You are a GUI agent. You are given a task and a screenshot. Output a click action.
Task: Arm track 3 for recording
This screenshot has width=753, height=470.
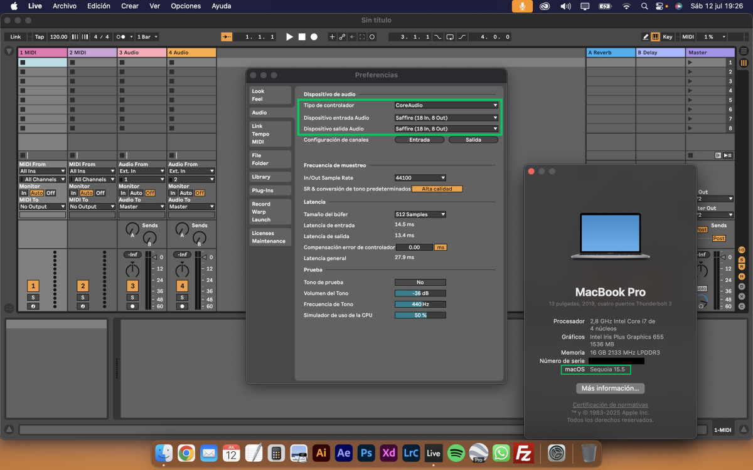[x=132, y=306]
